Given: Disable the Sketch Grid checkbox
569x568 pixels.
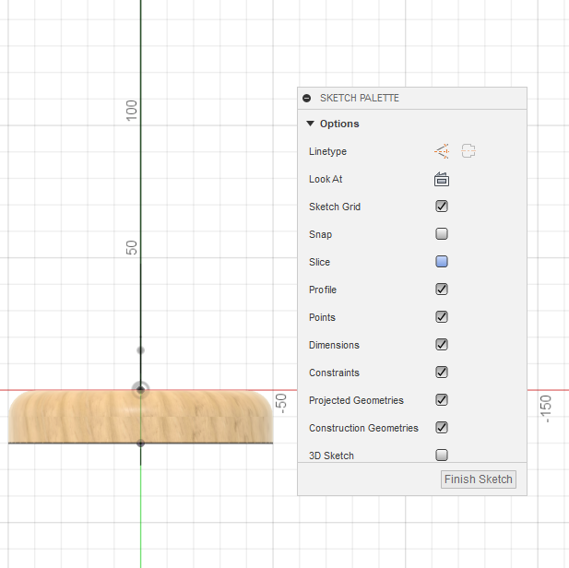Looking at the screenshot, I should (442, 207).
